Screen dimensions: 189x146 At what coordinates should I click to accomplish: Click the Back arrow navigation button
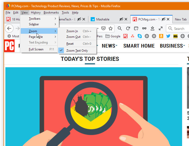(x=9, y=28)
